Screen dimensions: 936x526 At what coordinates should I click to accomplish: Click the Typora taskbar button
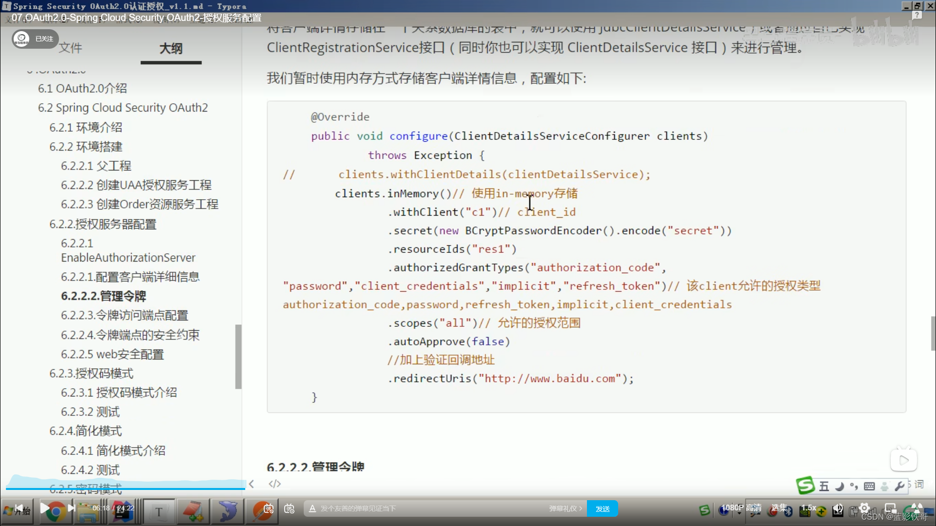coord(159,511)
